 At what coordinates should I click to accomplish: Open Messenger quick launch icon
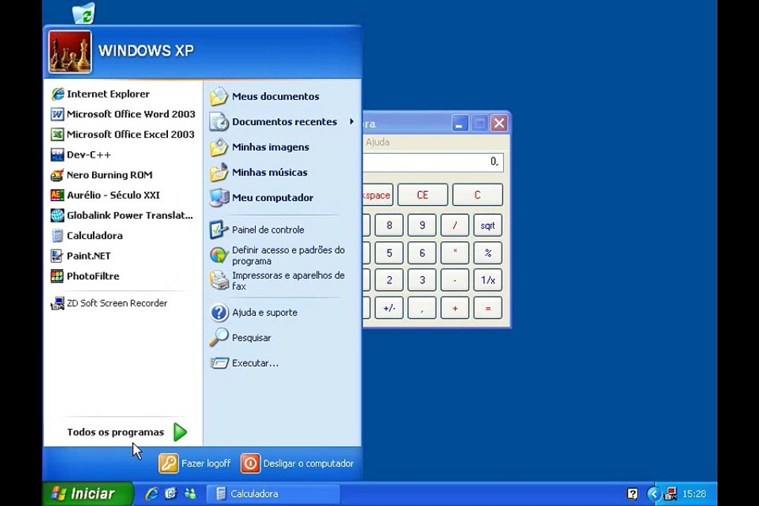190,494
